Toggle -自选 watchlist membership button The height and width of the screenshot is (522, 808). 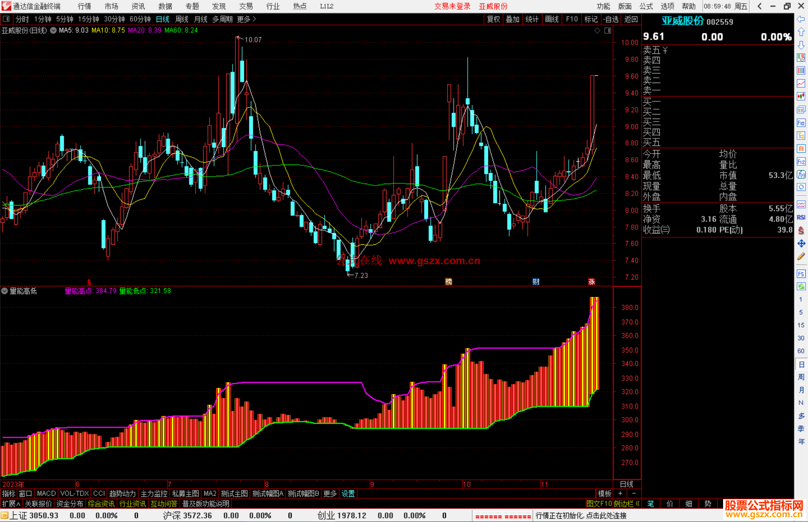(x=611, y=19)
